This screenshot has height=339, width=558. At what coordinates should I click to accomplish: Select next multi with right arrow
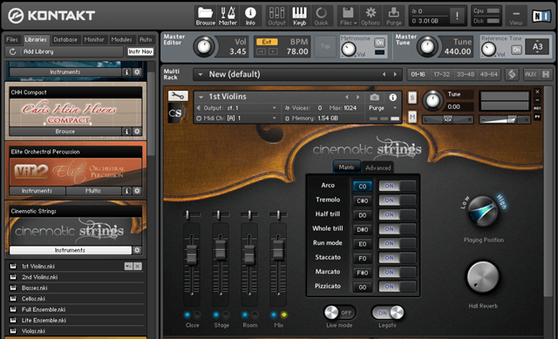(395, 74)
